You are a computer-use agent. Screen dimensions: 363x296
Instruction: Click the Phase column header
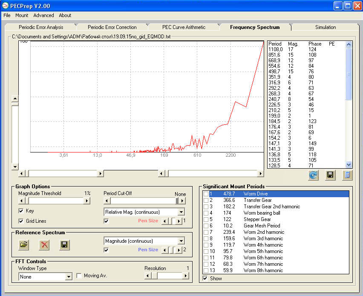(x=315, y=44)
